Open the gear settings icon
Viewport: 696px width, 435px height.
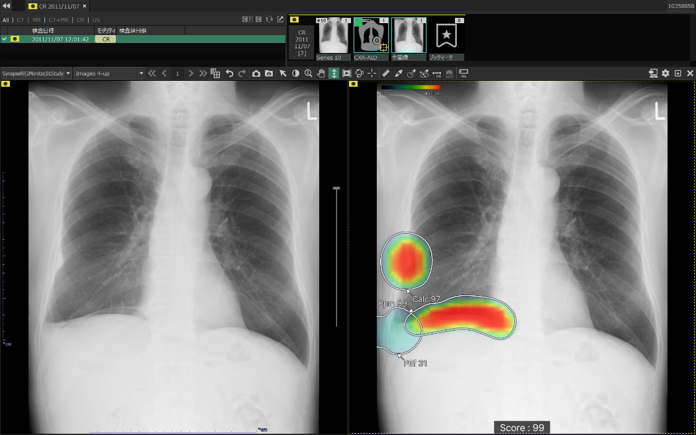666,73
